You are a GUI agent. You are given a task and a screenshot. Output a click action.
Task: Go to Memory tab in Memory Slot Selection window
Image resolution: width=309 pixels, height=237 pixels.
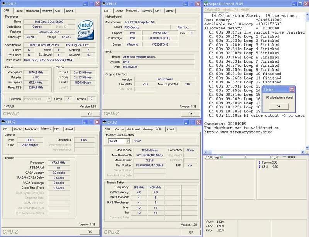[x=148, y=129]
